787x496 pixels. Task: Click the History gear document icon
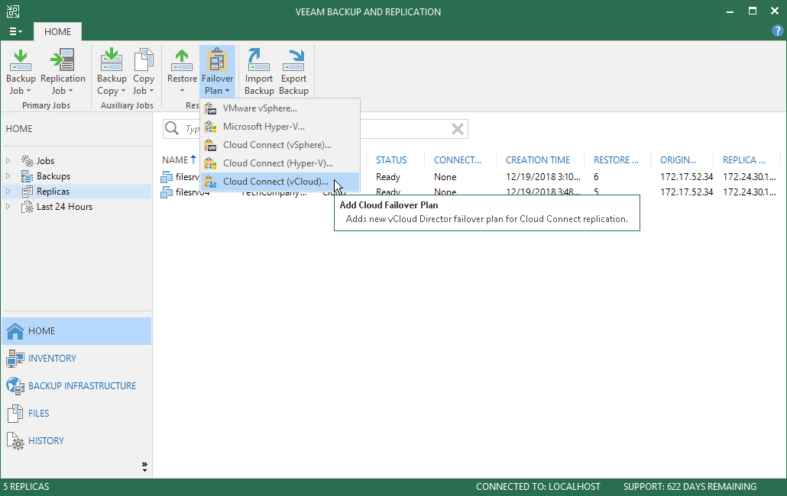coord(15,441)
